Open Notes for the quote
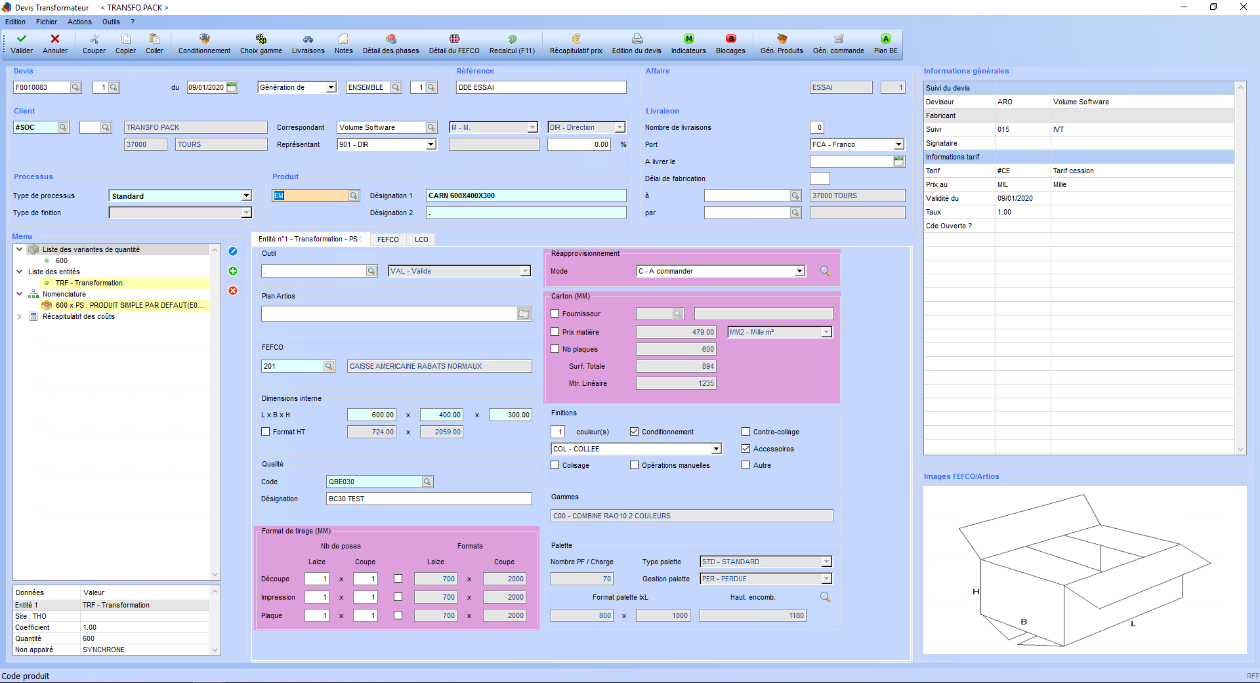Screen dimensions: 1260x683 click(343, 43)
